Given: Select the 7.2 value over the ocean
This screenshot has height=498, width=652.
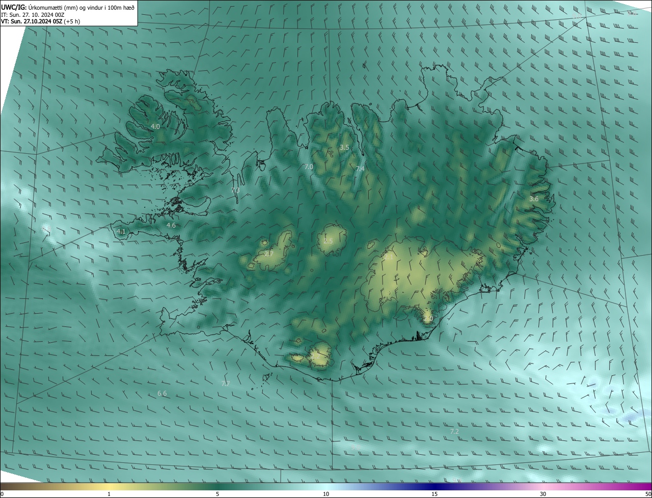Looking at the screenshot, I should coord(454,431).
